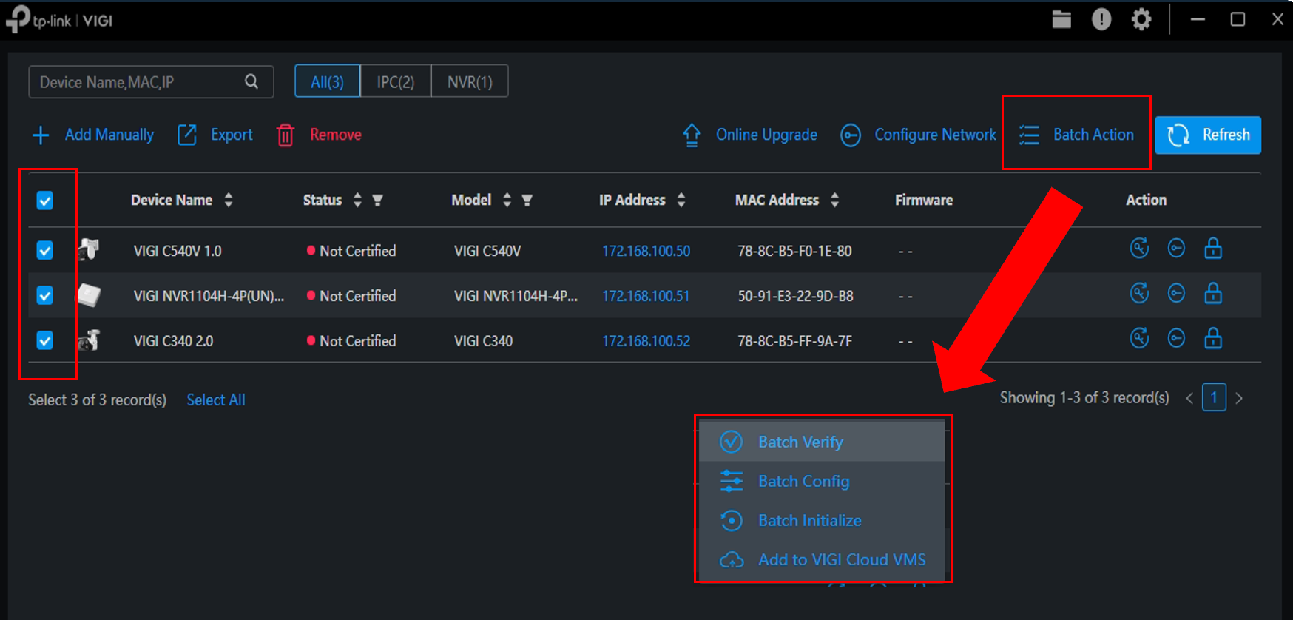Screen dimensions: 1293x620
Task: Click the 'Showing 1-3 of 3 record(s)' text
Action: 1084,397
